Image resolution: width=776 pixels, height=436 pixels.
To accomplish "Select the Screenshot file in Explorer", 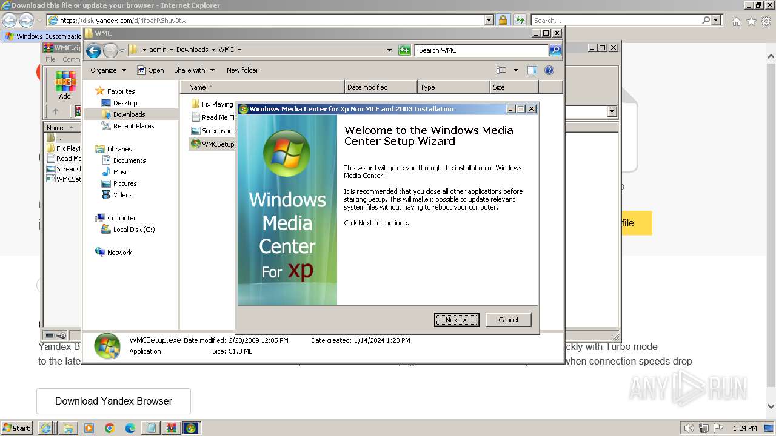I will pos(213,131).
